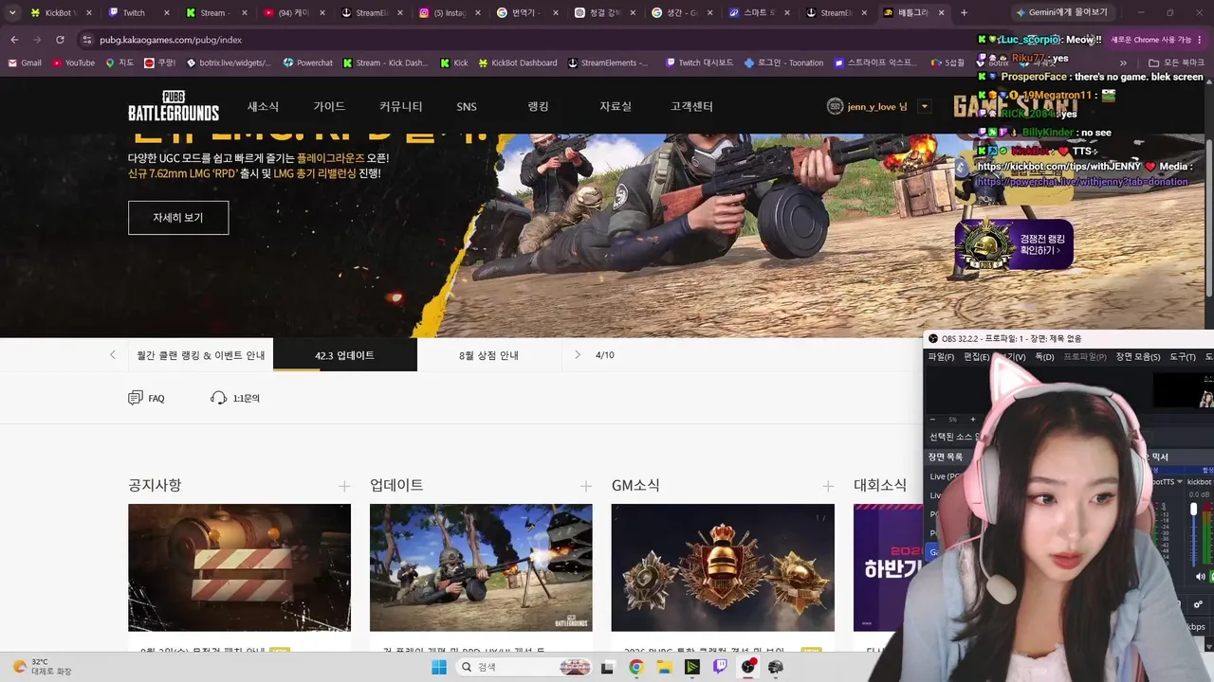This screenshot has height=682, width=1214.
Task: Open the GM소식 medals thumbnail
Action: pos(723,567)
